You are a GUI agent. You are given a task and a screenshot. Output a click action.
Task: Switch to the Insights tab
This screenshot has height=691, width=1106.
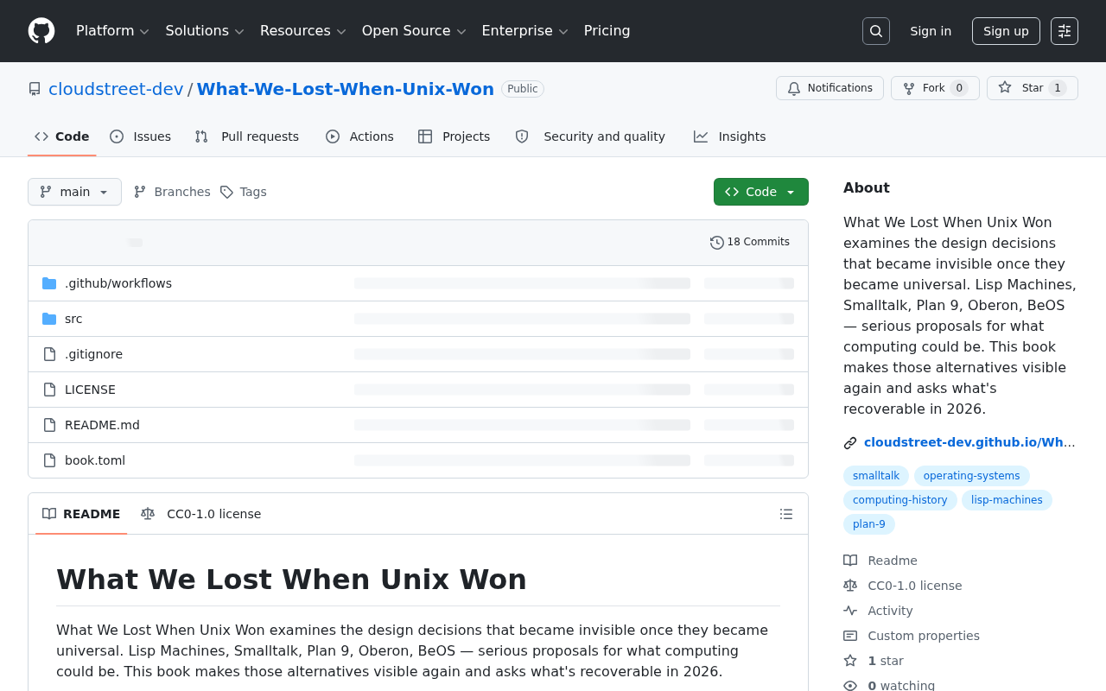pos(730,136)
